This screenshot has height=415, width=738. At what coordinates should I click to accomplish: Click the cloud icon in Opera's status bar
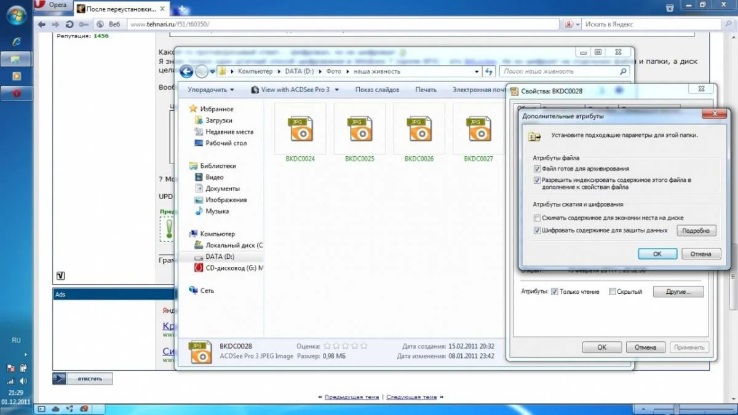click(x=57, y=408)
